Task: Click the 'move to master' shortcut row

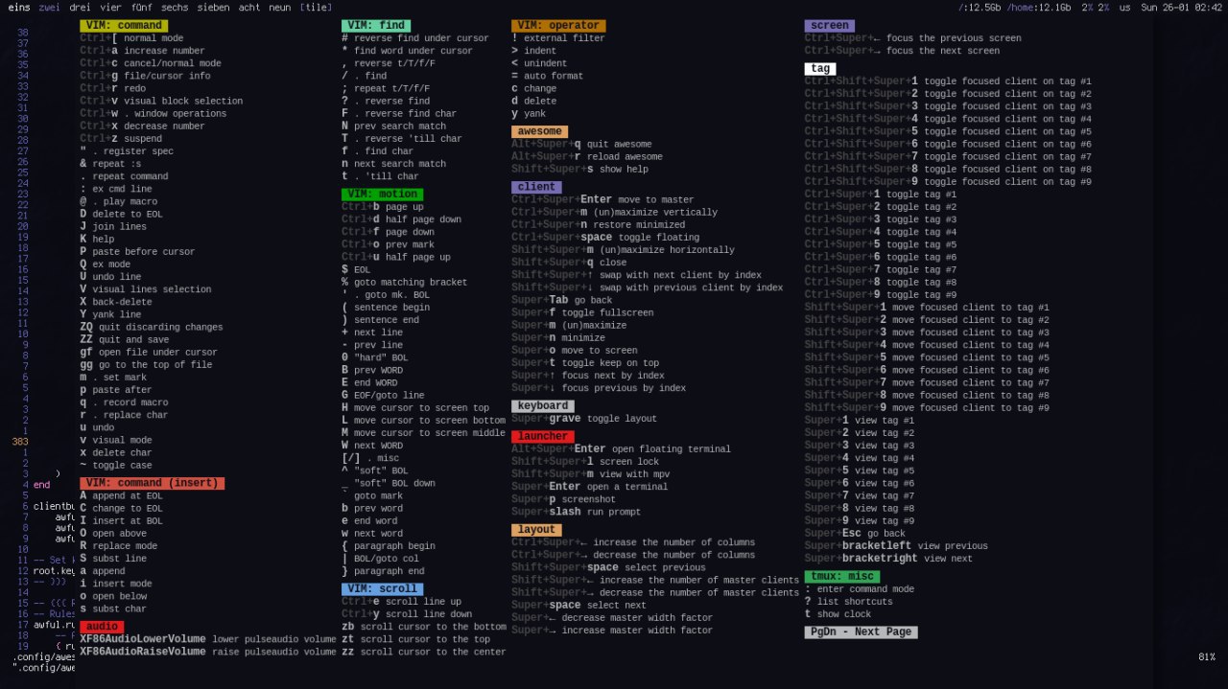Action: 602,200
